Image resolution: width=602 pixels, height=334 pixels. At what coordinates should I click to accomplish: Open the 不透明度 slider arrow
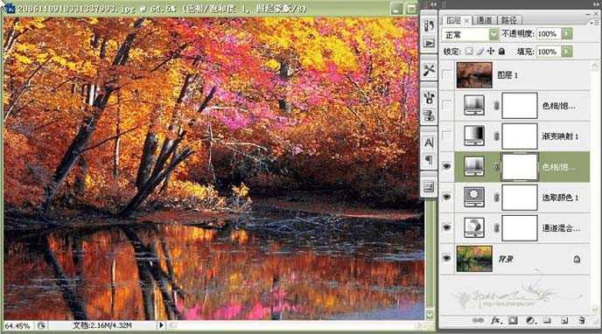(x=567, y=34)
